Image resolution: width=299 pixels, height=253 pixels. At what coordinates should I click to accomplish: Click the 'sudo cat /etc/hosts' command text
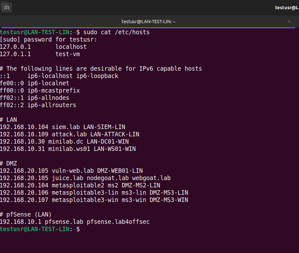pos(116,32)
